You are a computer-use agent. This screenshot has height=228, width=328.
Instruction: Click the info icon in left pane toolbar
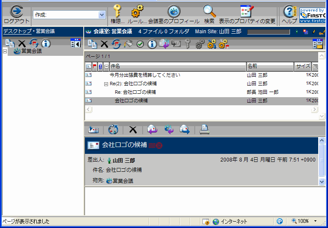point(46,43)
